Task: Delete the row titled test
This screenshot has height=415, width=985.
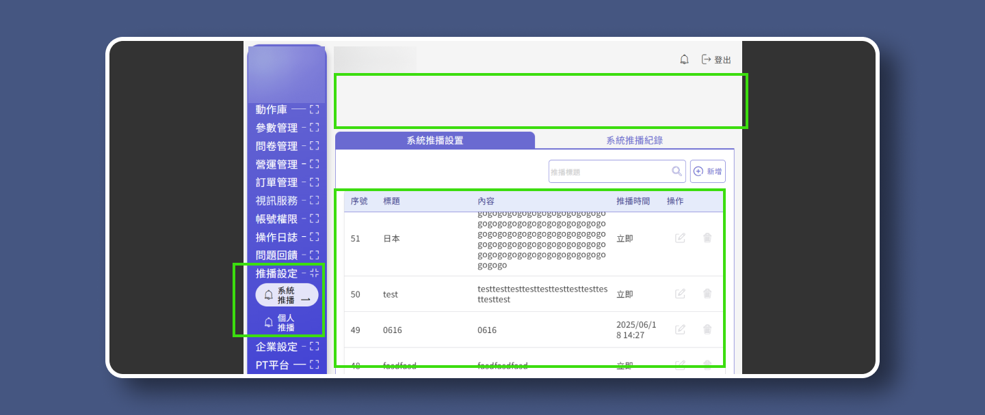Action: click(x=707, y=294)
